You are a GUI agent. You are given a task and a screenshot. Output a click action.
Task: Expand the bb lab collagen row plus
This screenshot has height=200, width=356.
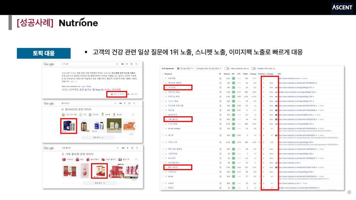166,128
